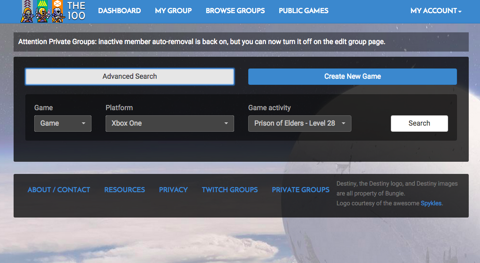
Task: Click the white Search button
Action: tap(419, 123)
